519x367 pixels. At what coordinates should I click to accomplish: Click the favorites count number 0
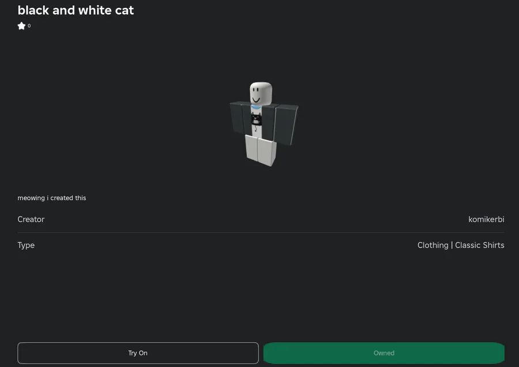(29, 26)
